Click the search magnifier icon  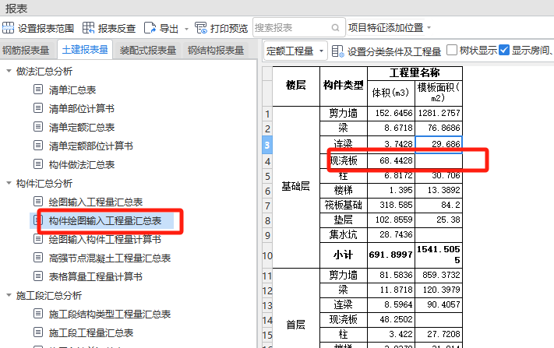point(335,27)
